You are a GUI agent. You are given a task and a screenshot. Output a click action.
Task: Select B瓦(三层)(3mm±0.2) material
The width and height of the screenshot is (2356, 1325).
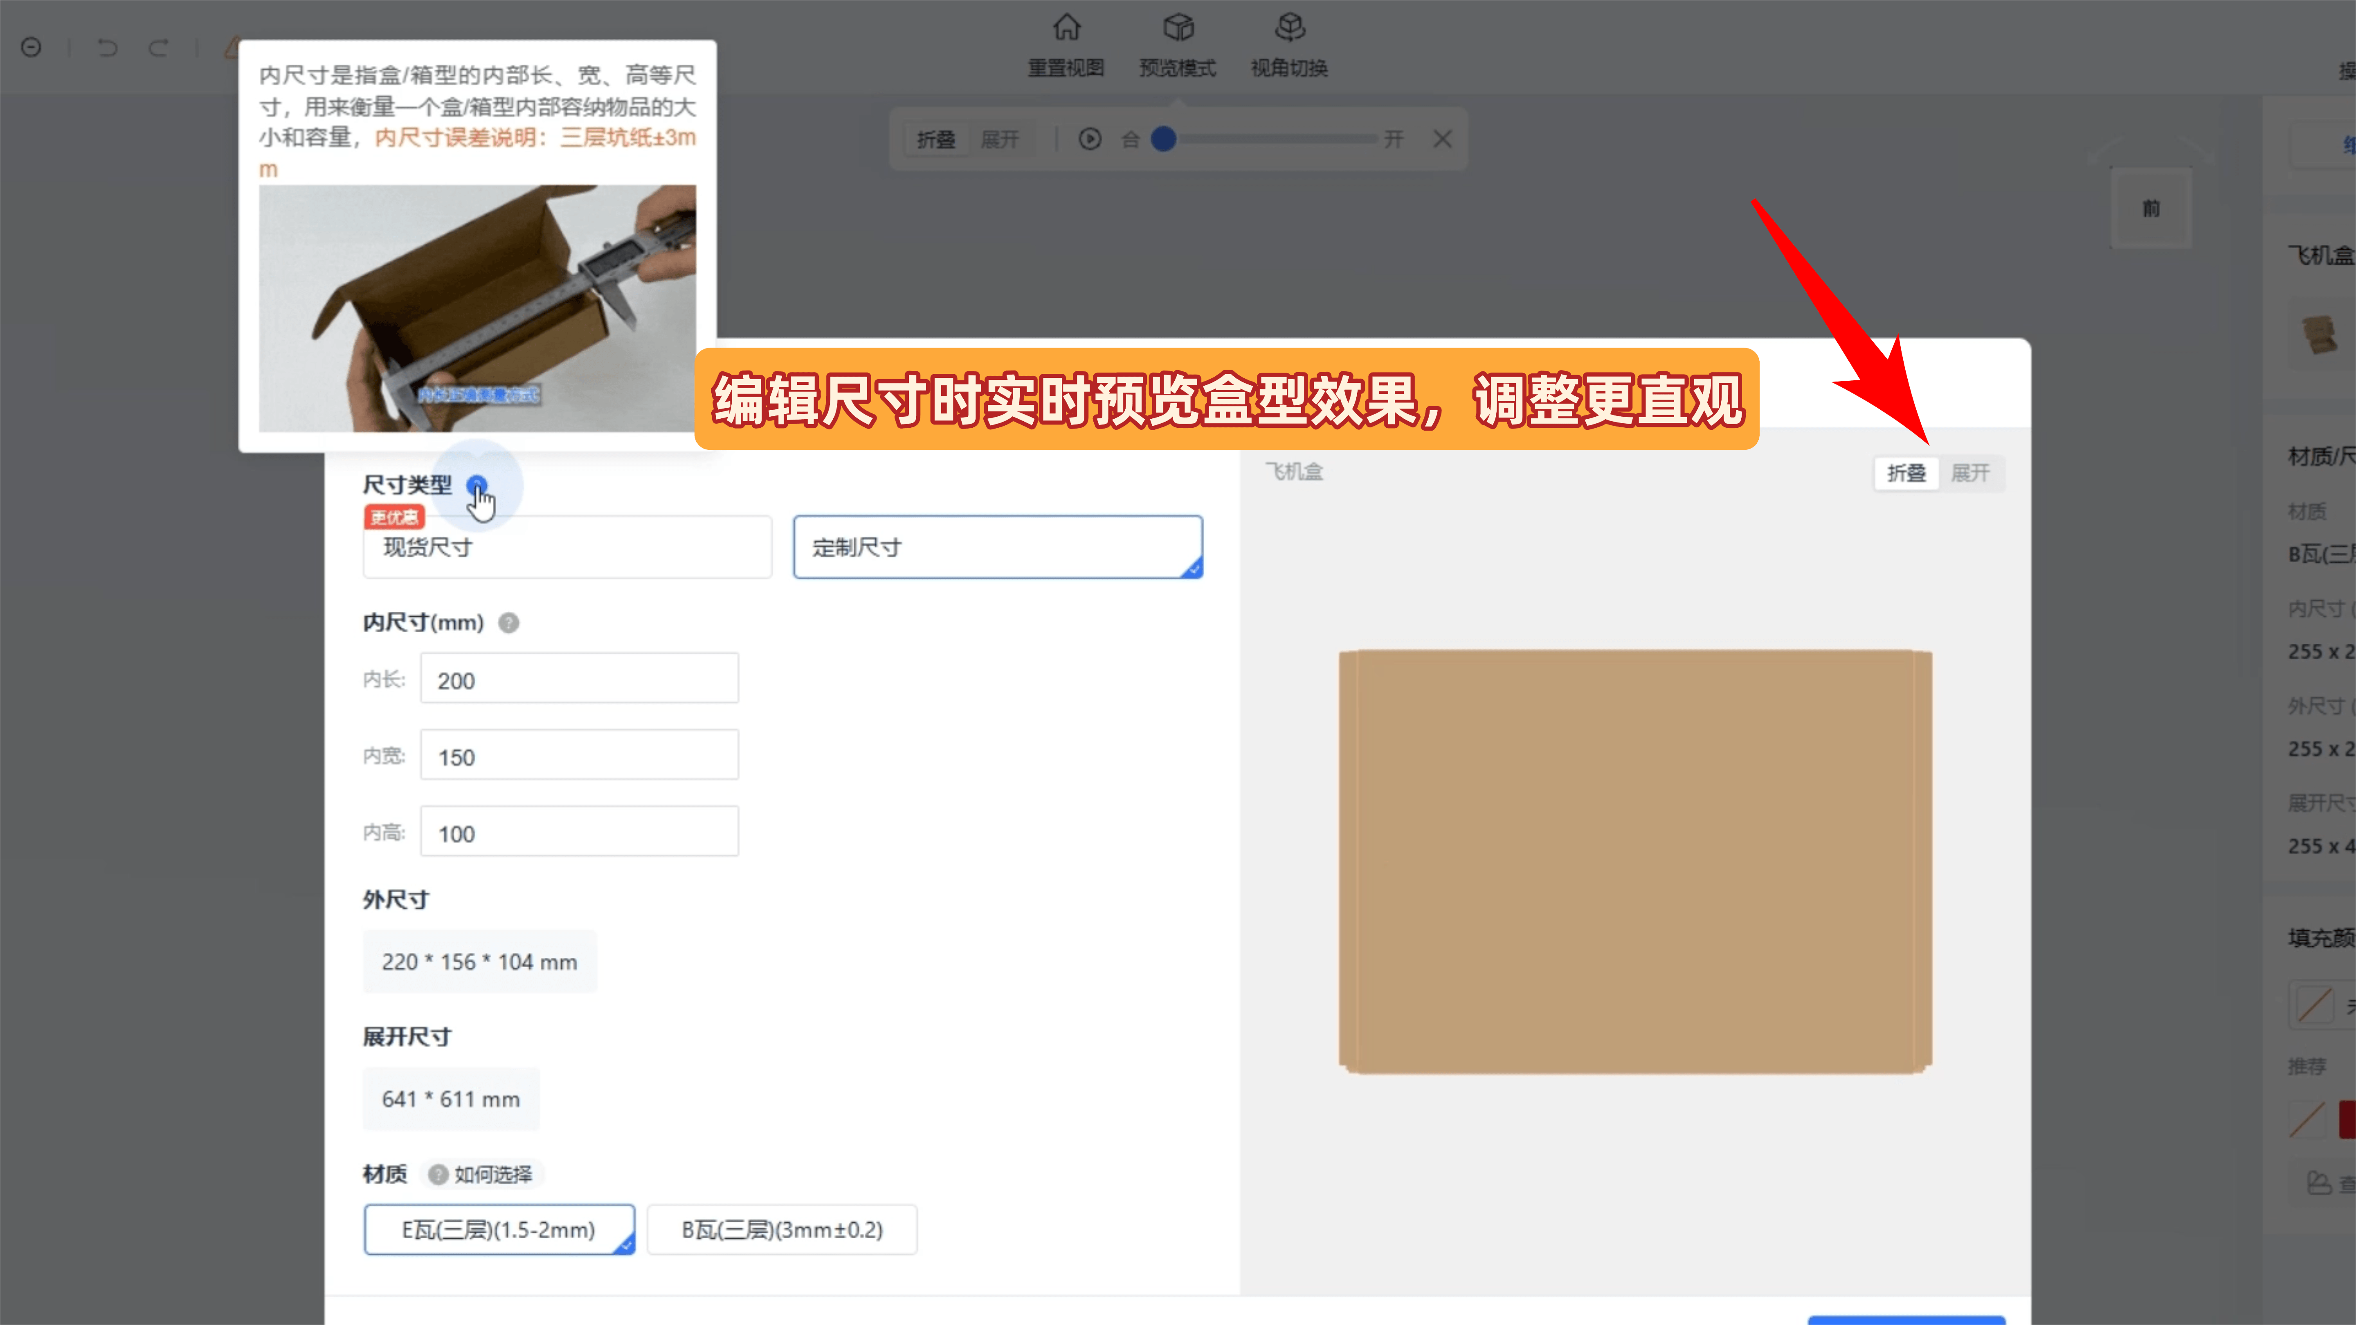coord(782,1229)
